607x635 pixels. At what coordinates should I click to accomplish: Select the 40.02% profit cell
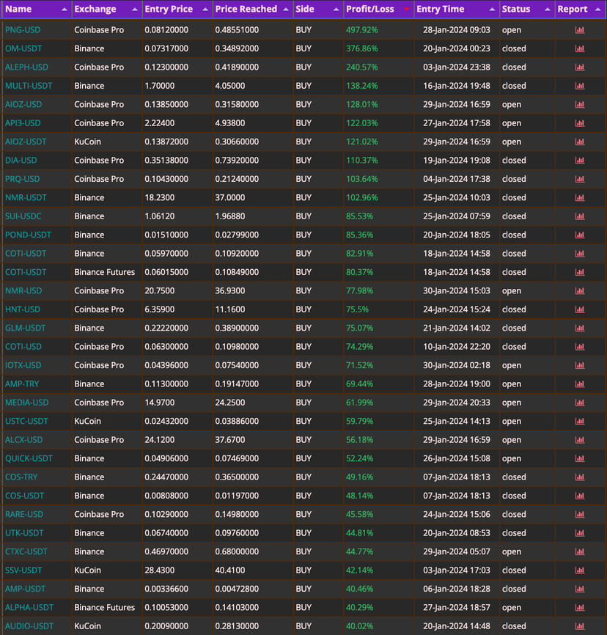[x=360, y=626]
